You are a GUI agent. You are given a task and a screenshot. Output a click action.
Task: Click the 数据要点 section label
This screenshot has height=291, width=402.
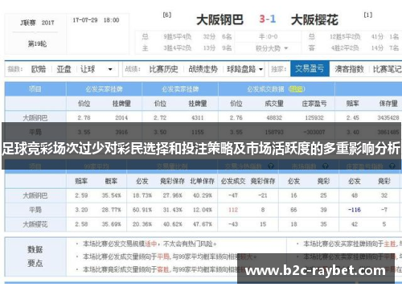(x=35, y=256)
